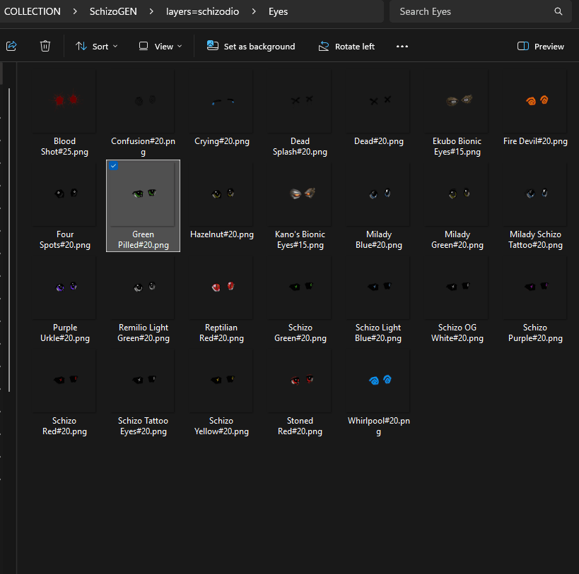Select Schizo Red#20.png thumbnail

coord(64,381)
